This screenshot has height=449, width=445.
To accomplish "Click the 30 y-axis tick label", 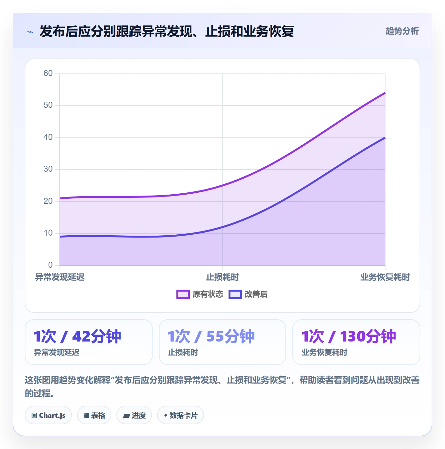I will [48, 169].
